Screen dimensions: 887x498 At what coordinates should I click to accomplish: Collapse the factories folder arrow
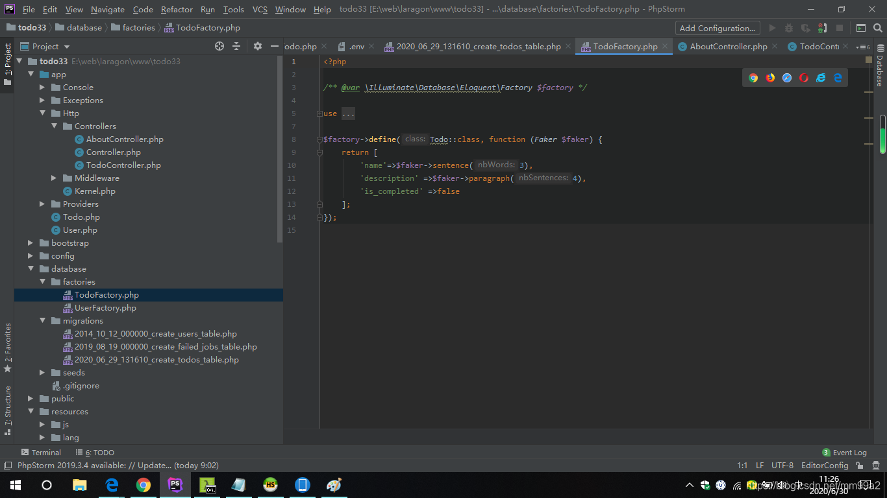(42, 282)
